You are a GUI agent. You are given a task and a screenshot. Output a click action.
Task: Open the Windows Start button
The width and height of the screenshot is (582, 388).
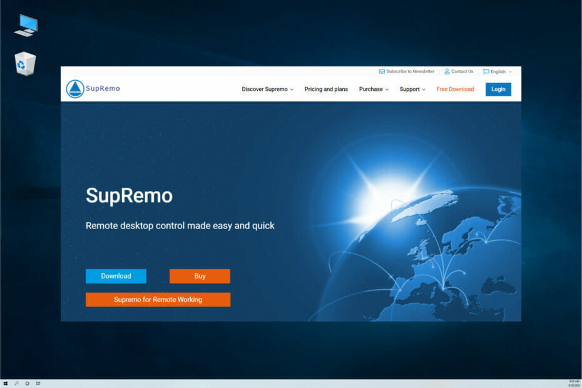click(5, 384)
